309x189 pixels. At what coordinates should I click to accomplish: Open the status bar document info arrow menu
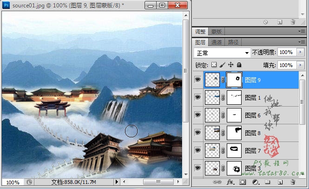[x=117, y=182]
